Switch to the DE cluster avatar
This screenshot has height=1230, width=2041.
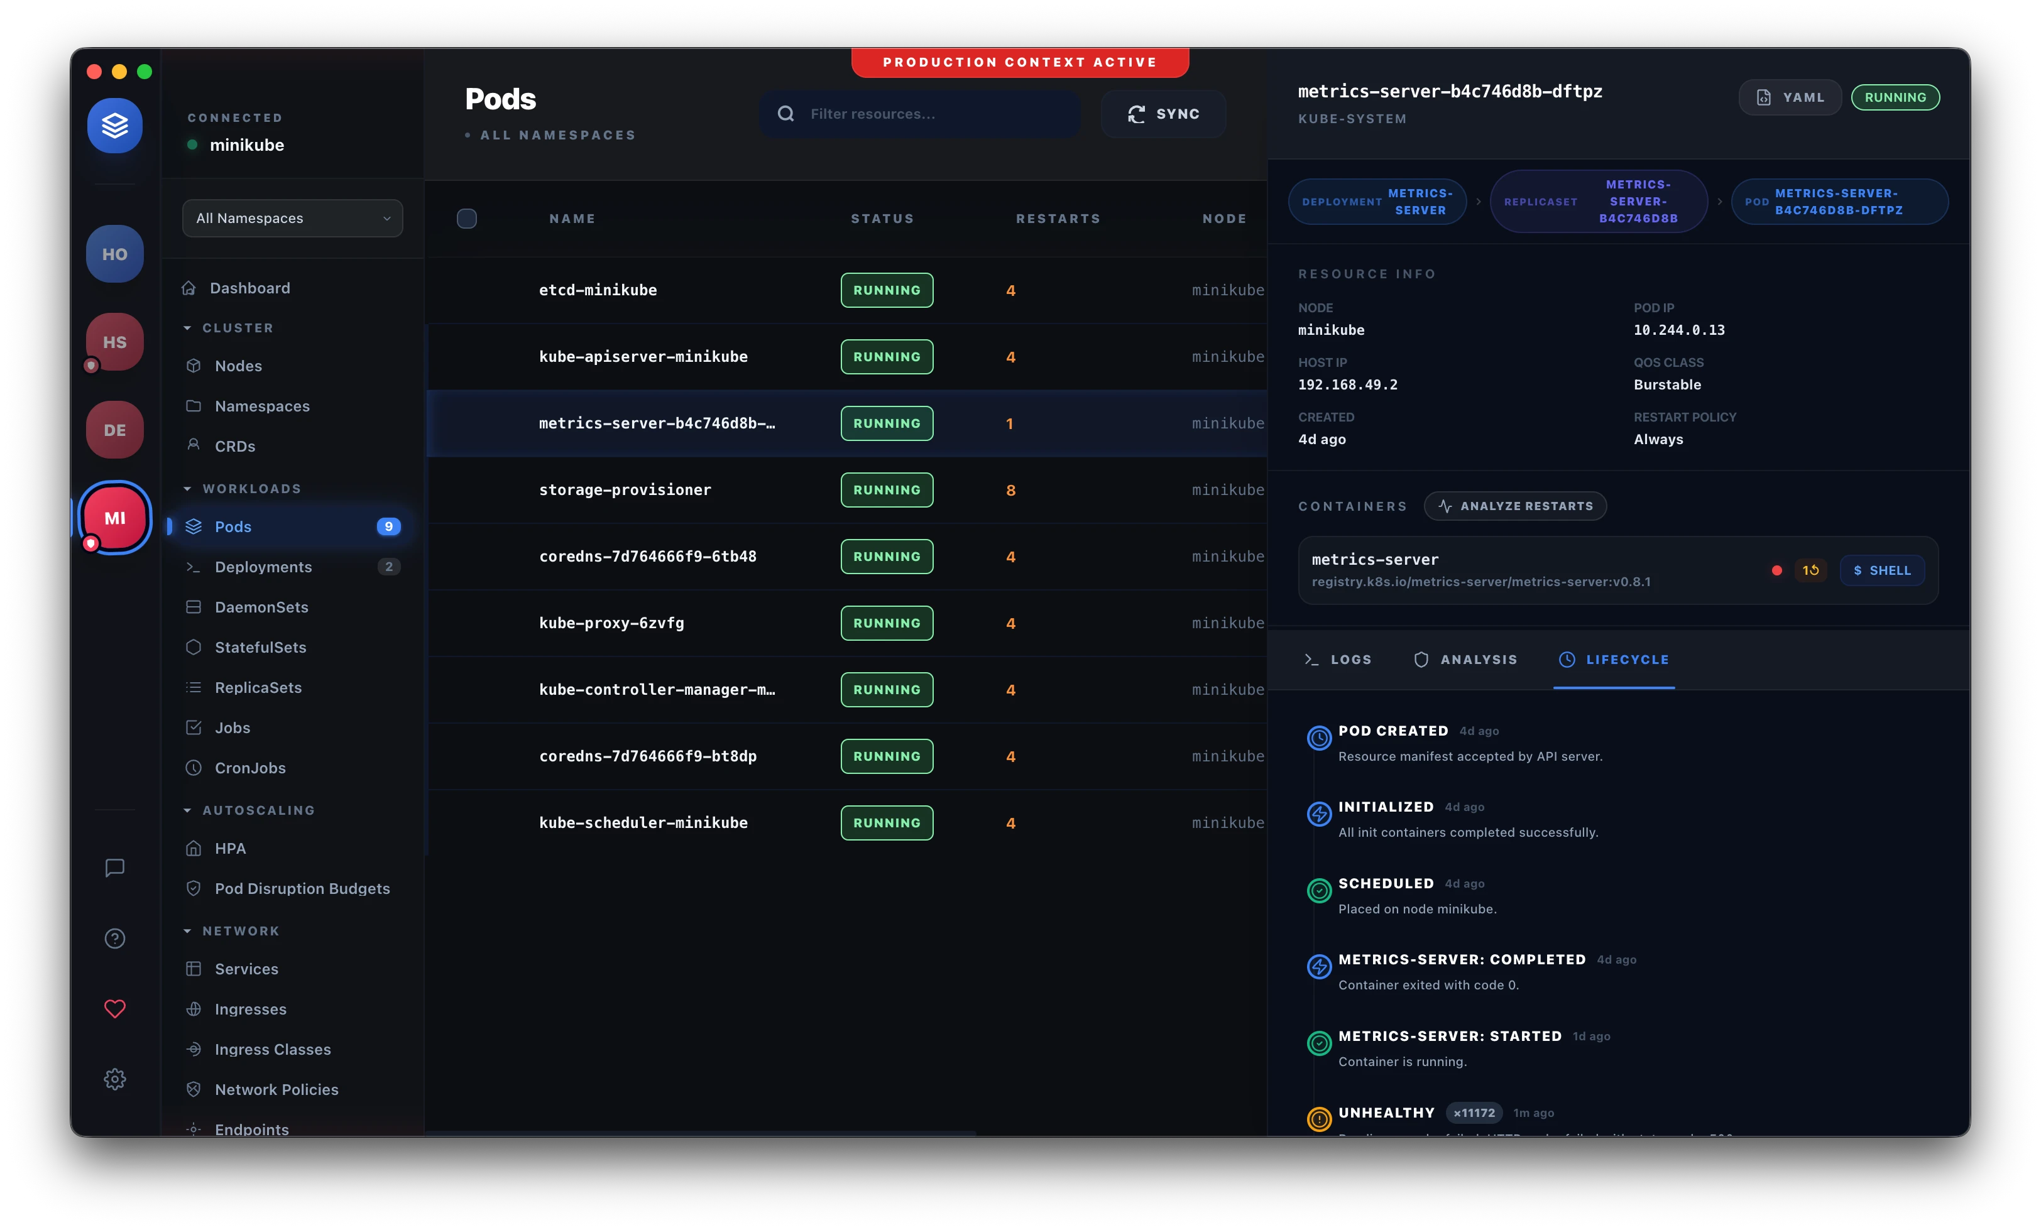114,430
